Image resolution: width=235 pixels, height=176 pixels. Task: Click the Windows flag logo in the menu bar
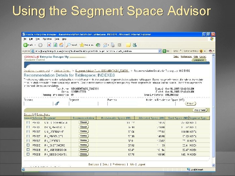pos(212,39)
